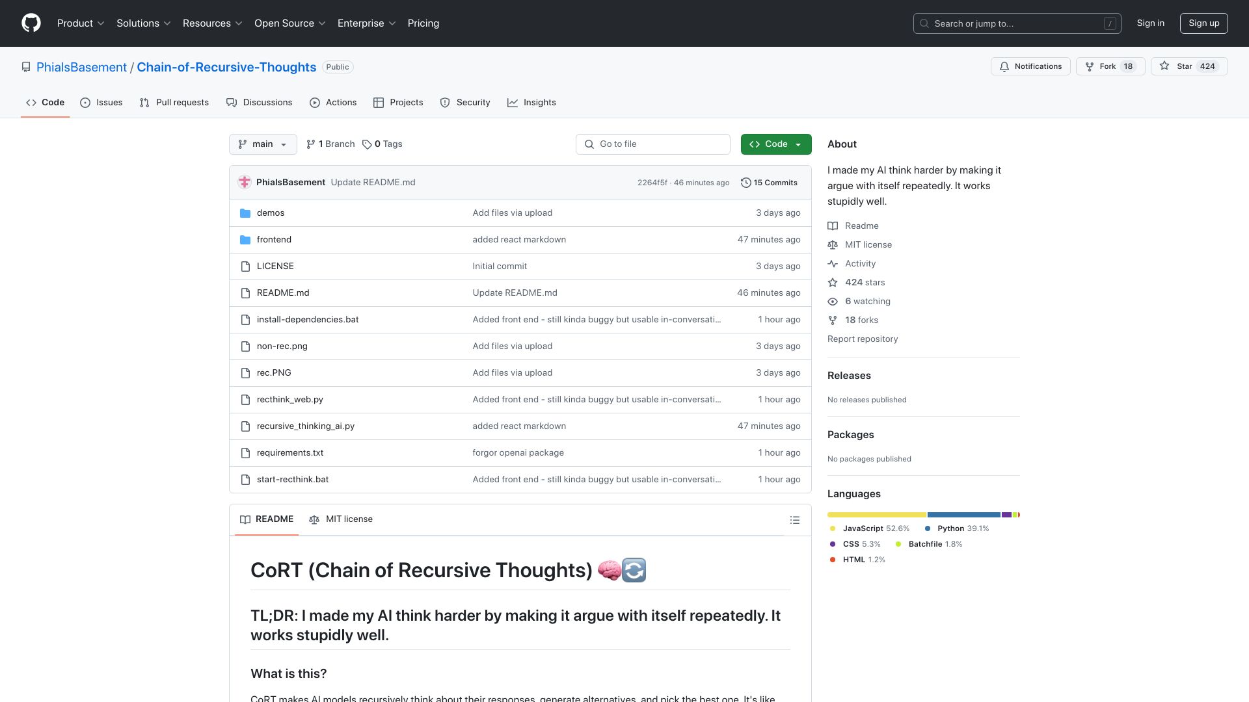This screenshot has height=702, width=1249.
Task: Open the requirements.txt file
Action: [x=290, y=453]
